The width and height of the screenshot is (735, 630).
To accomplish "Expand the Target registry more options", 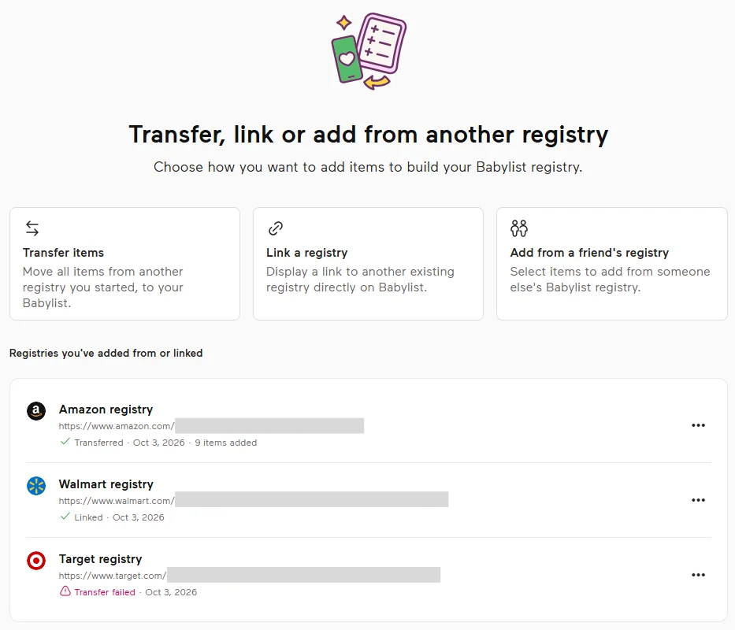I will [699, 575].
